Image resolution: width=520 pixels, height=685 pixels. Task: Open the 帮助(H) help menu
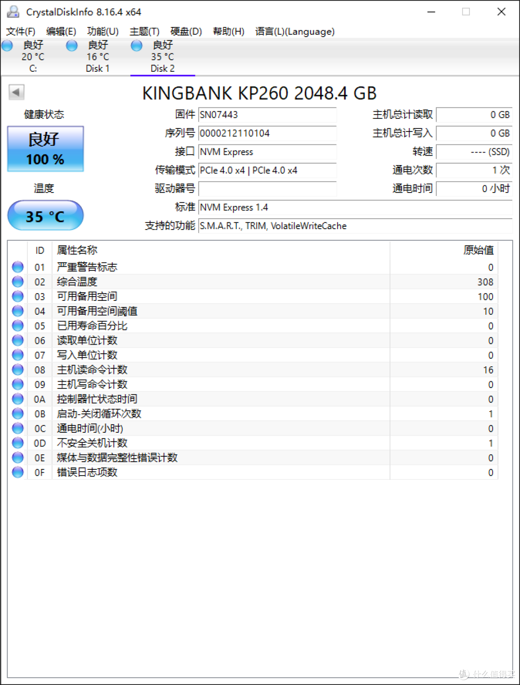click(229, 32)
